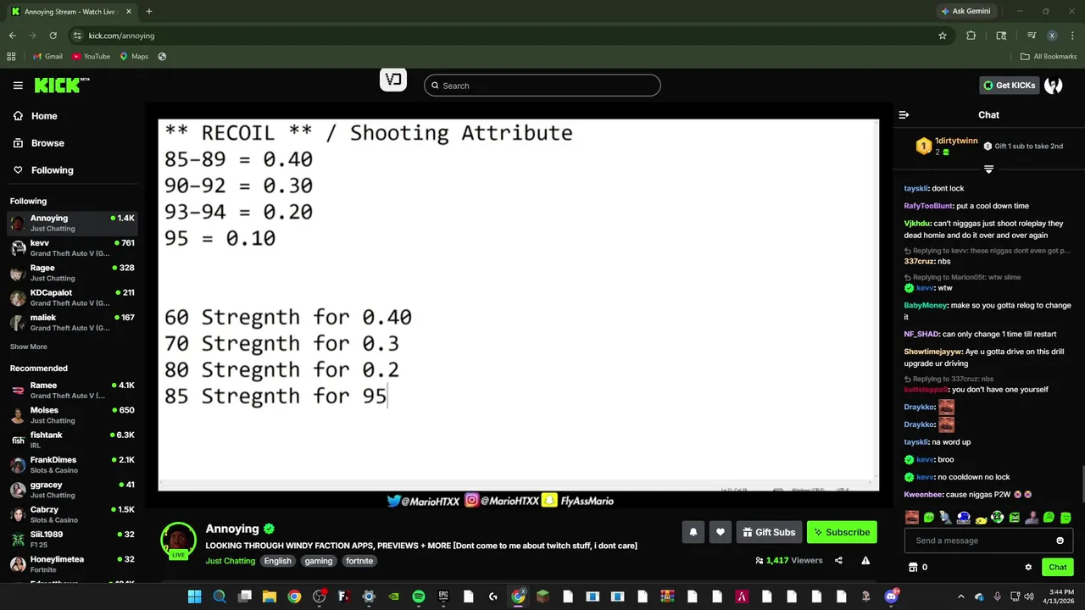The width and height of the screenshot is (1085, 610).
Task: Open a new Chrome tab
Action: [x=149, y=12]
